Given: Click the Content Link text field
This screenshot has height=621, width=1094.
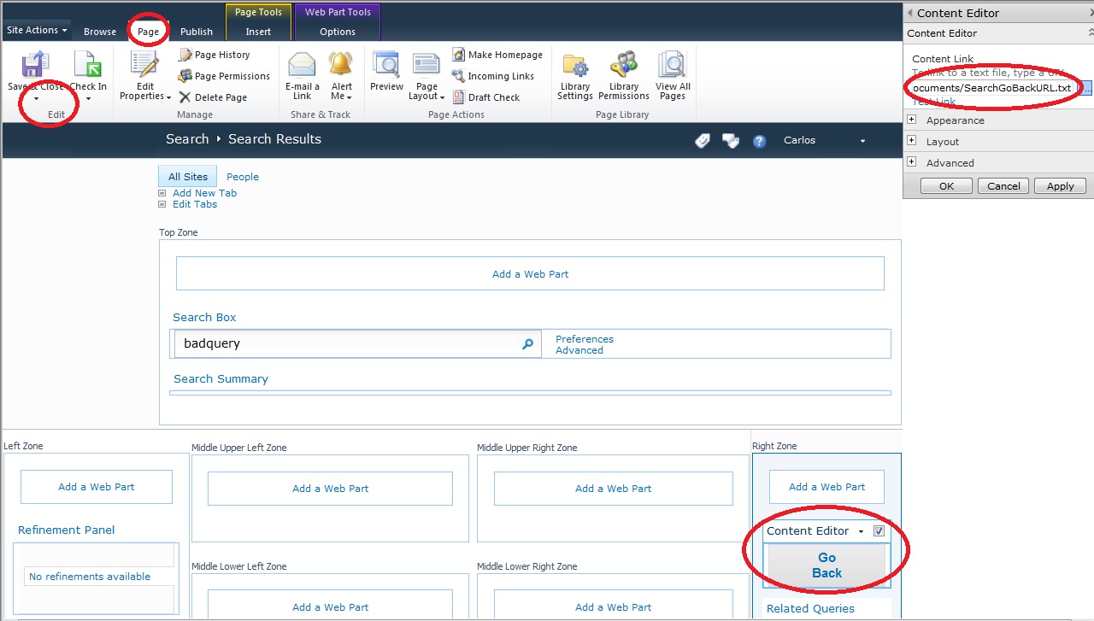Looking at the screenshot, I should [991, 87].
